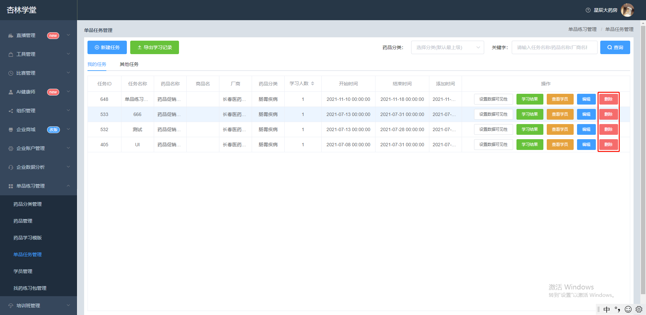
Task: Sort by 学习人数 column arrows
Action: coord(313,83)
